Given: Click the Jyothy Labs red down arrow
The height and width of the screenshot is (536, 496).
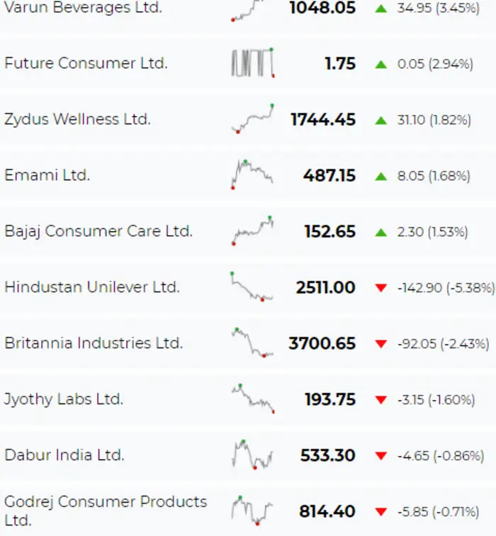Looking at the screenshot, I should [x=381, y=400].
